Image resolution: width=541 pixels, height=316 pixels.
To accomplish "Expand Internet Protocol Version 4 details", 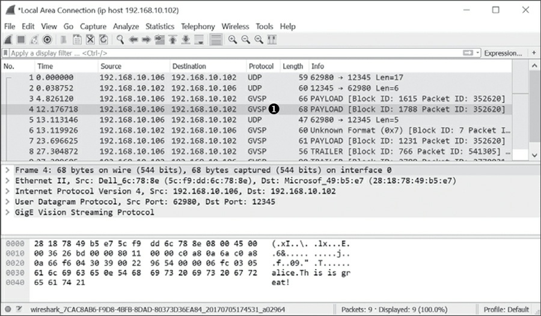I will pyautogui.click(x=7, y=191).
